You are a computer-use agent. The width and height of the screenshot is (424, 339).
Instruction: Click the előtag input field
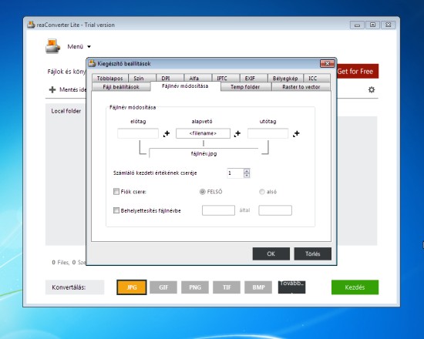tap(138, 133)
